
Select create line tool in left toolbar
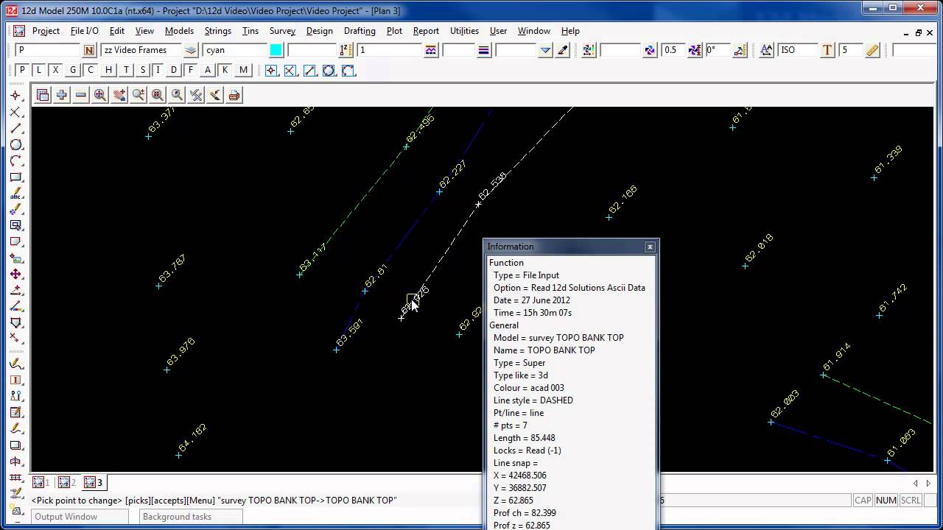pos(15,129)
